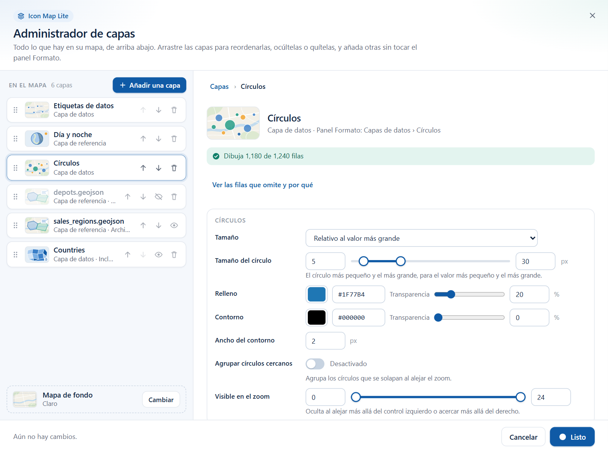Move Día y noche layer down

pos(158,139)
